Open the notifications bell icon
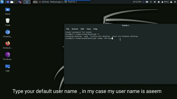This screenshot has width=177, height=99. (x=159, y=2)
